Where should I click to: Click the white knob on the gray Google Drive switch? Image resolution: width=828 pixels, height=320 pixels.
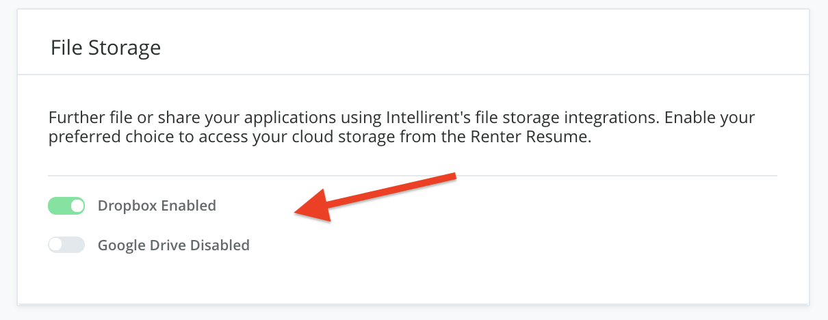coord(56,245)
